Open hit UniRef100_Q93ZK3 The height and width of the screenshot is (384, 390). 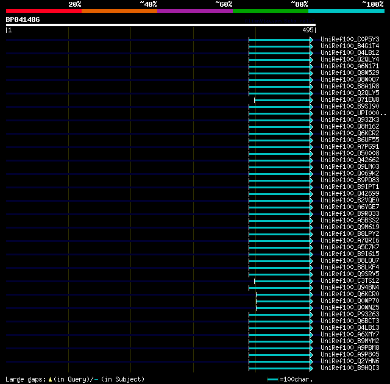(350, 120)
